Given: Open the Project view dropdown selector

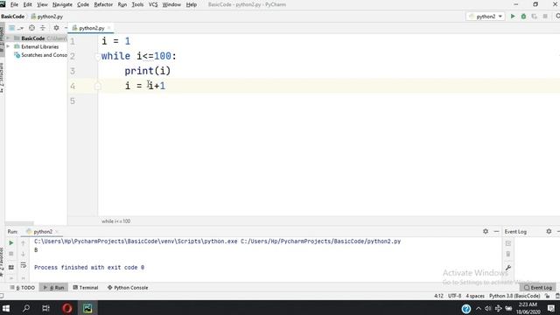Looking at the screenshot, I should click(x=16, y=28).
